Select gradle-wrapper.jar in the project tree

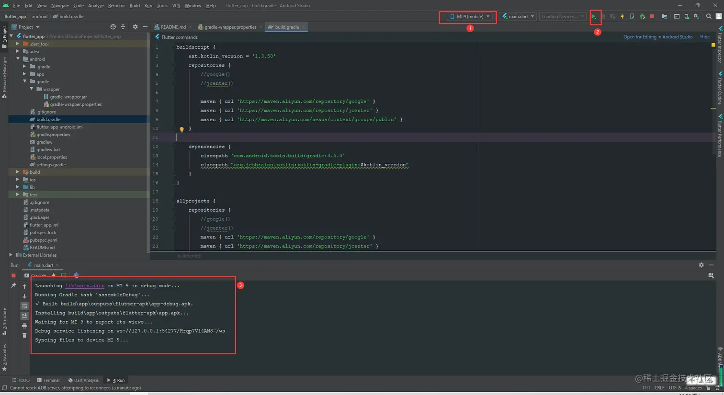click(x=68, y=97)
